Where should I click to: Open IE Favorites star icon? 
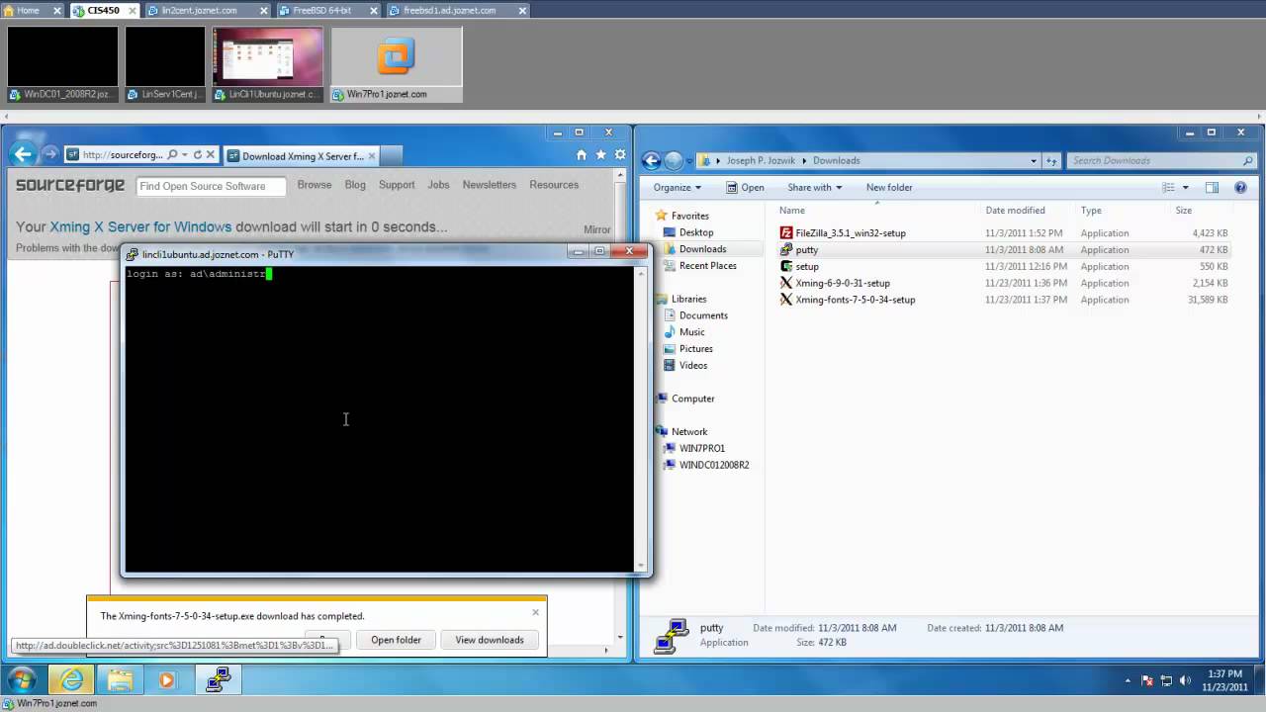point(600,155)
